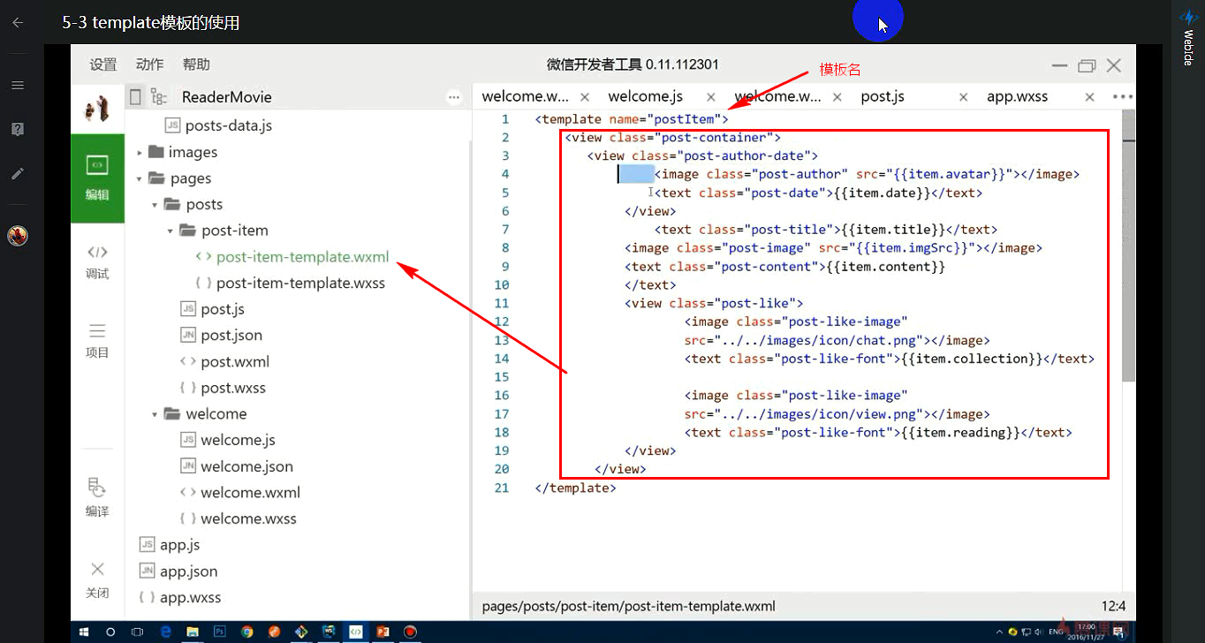The height and width of the screenshot is (643, 1205).
Task: Open Task View in the taskbar
Action: [138, 632]
